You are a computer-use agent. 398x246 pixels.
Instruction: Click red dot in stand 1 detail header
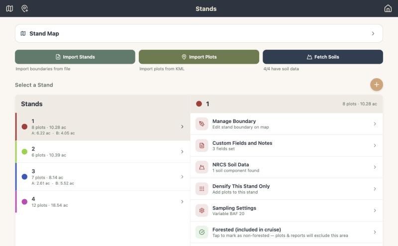pyautogui.click(x=199, y=104)
